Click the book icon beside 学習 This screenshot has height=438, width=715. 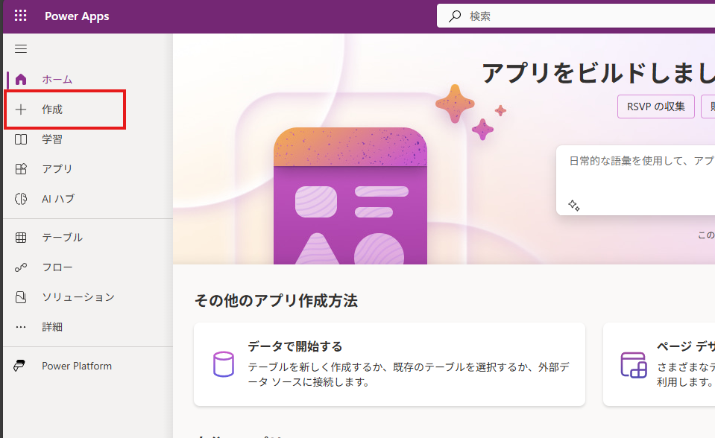[x=21, y=139]
